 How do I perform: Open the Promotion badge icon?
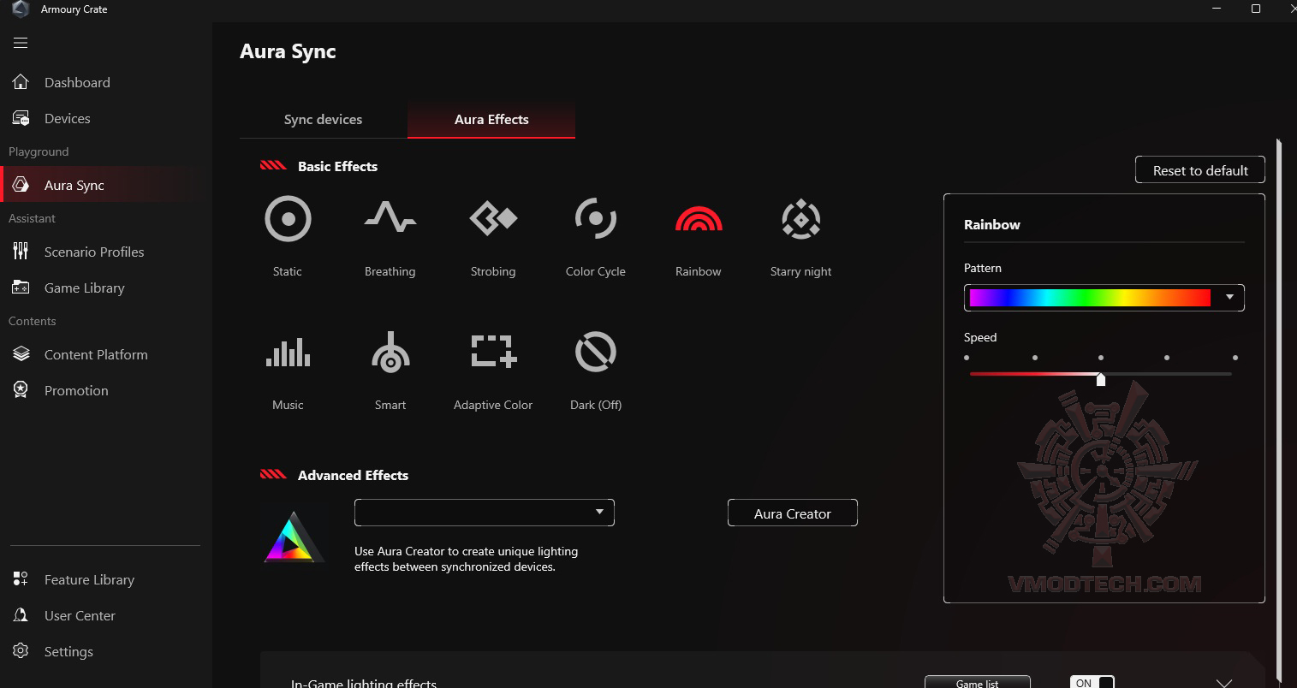(x=21, y=390)
